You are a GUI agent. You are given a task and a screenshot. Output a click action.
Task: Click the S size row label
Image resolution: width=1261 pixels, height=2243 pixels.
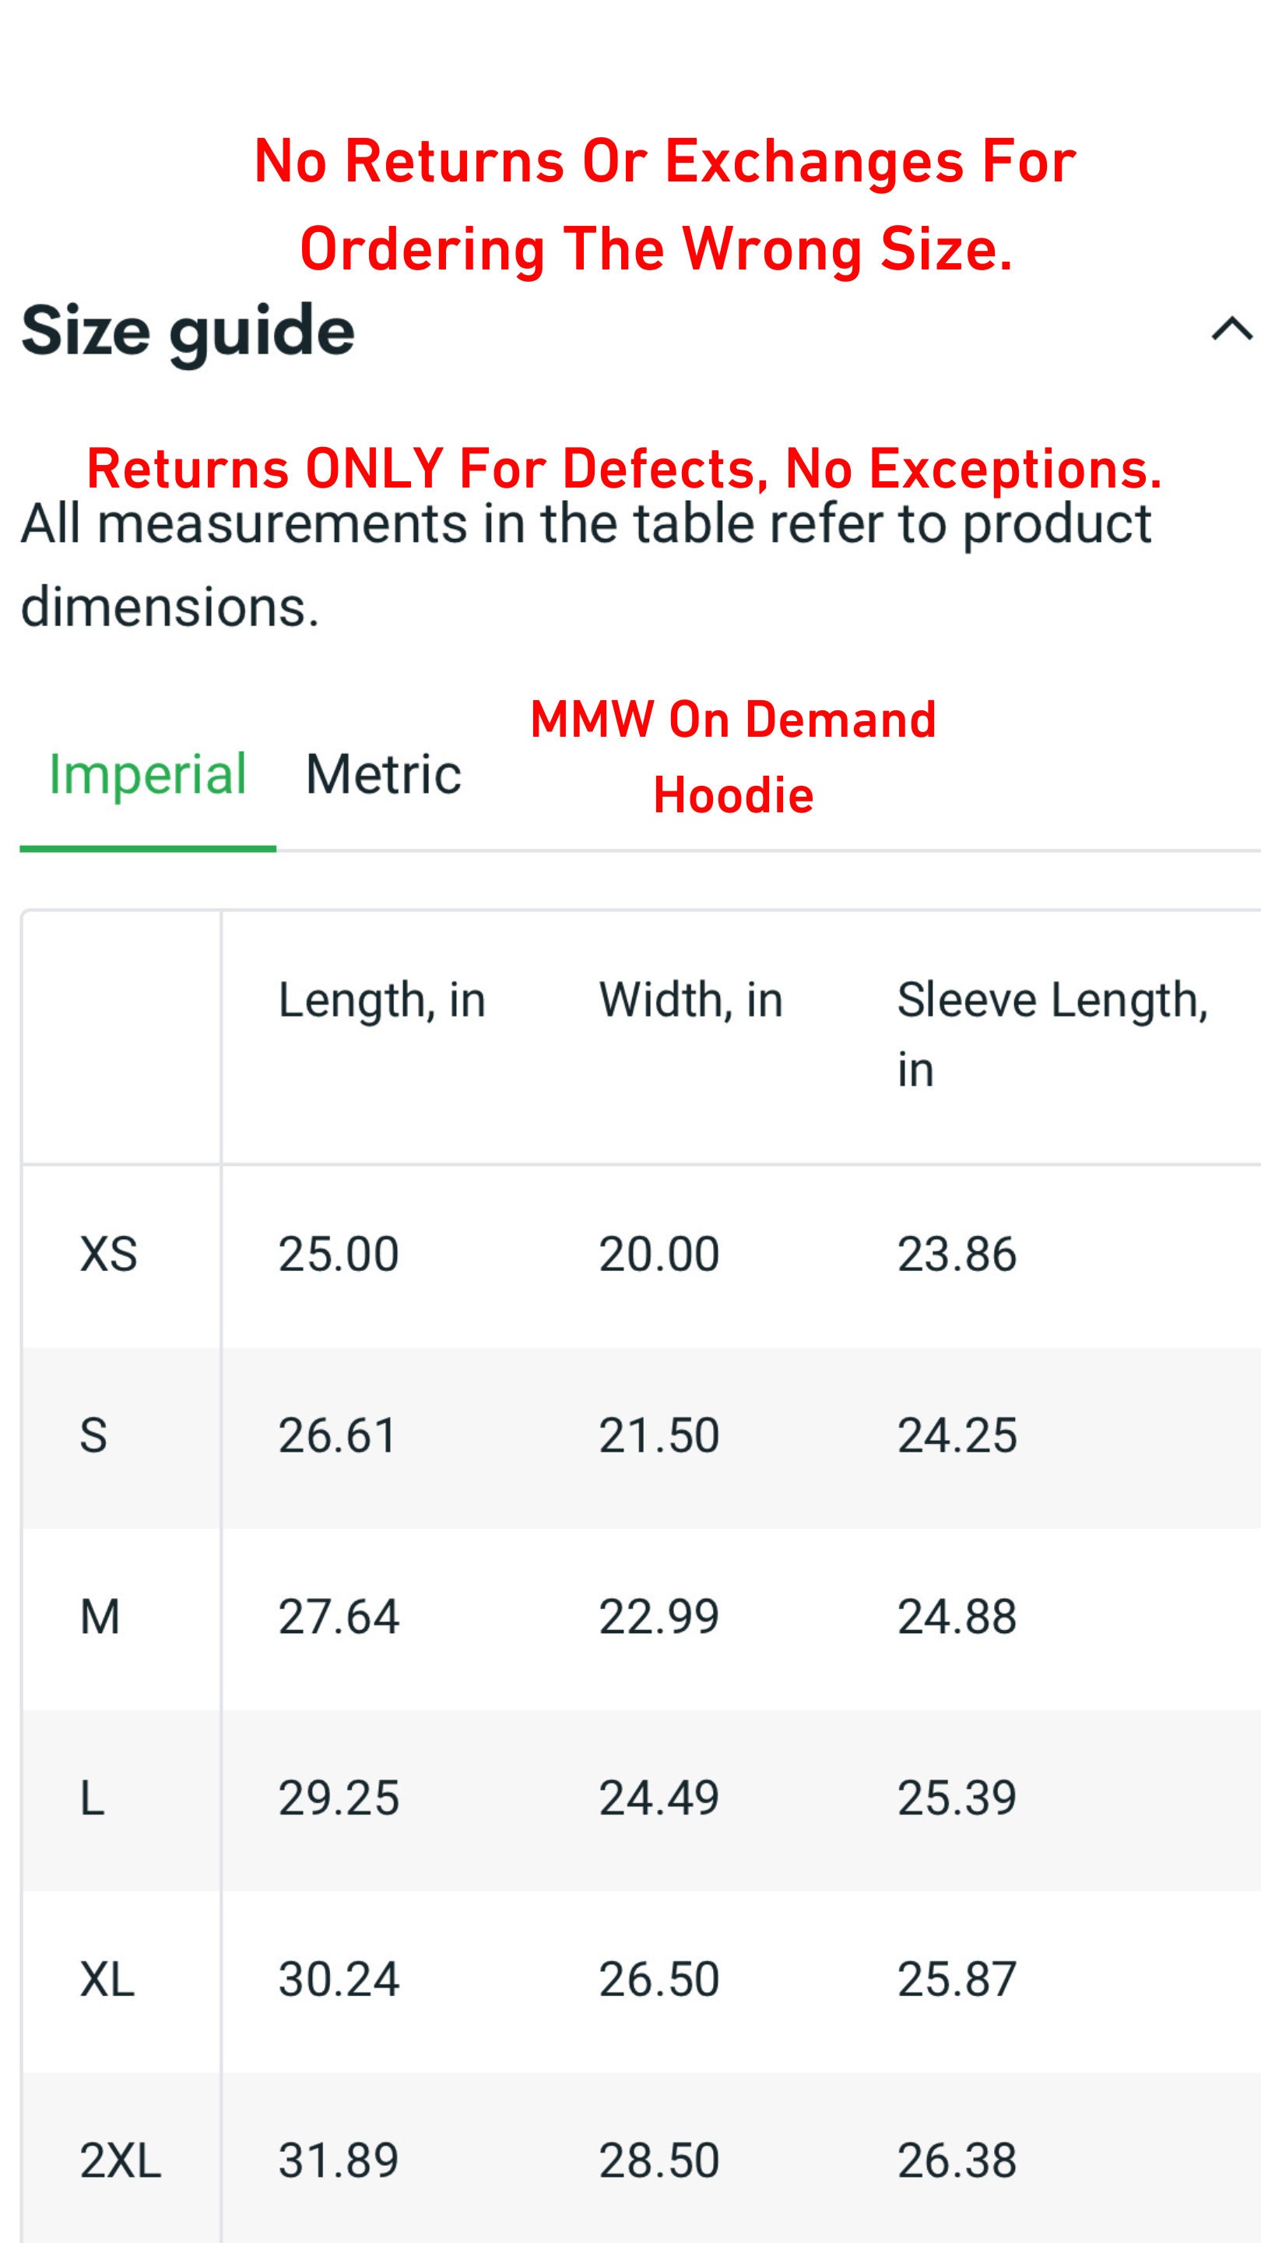click(93, 1435)
